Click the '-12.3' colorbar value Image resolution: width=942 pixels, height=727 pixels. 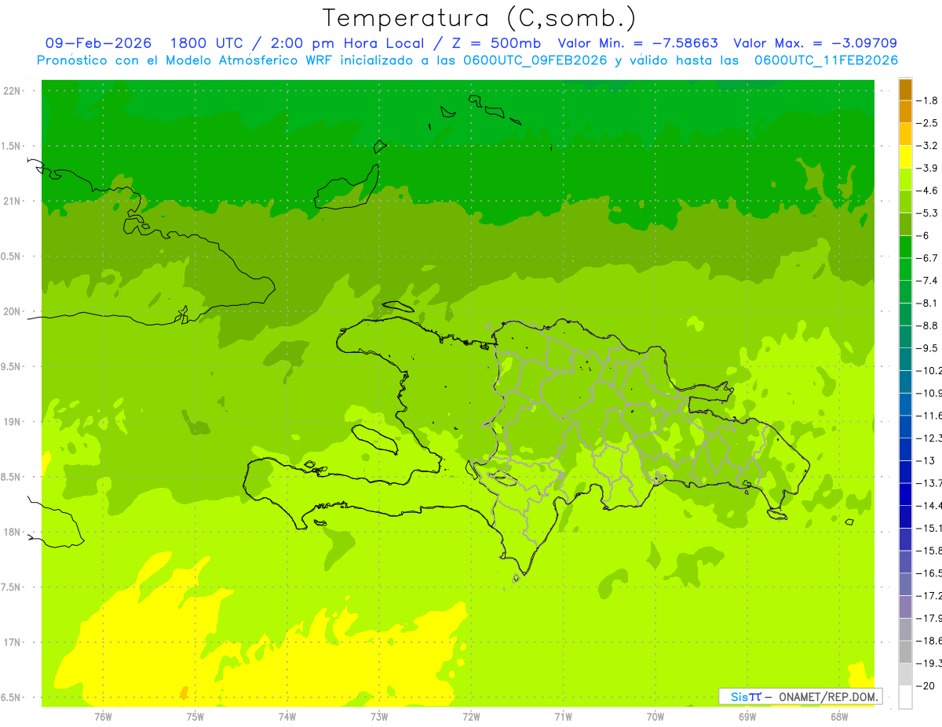coord(929,438)
